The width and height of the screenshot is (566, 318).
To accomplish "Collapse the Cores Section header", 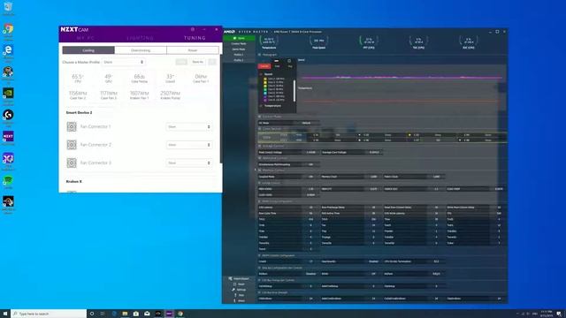I will tap(259, 129).
